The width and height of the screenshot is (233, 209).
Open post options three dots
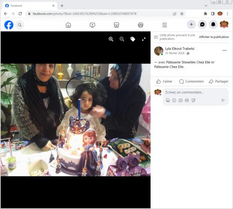[x=225, y=50]
